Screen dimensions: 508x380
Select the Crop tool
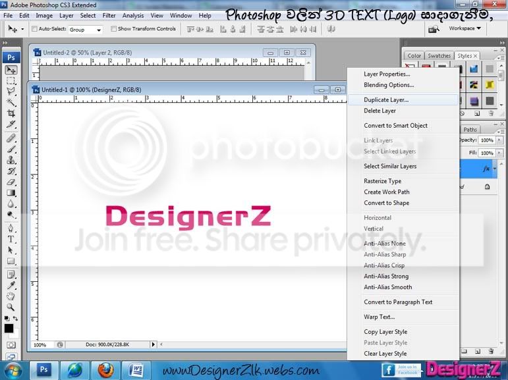11,113
